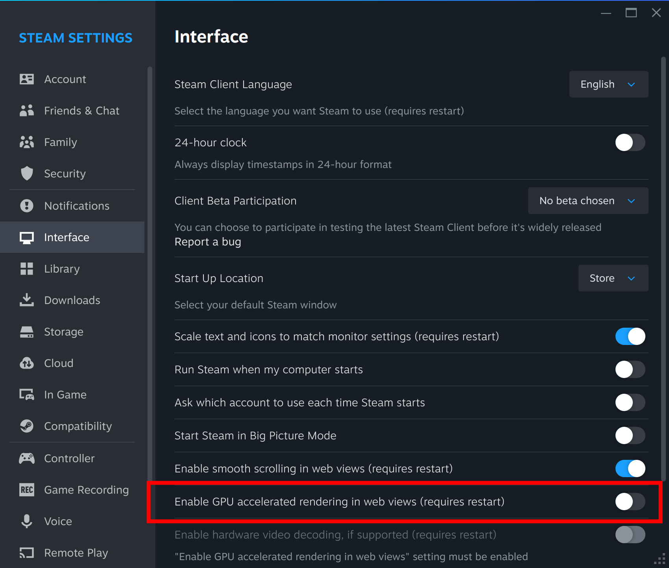This screenshot has height=568, width=669.
Task: Close the Steam Settings window
Action: coord(656,13)
